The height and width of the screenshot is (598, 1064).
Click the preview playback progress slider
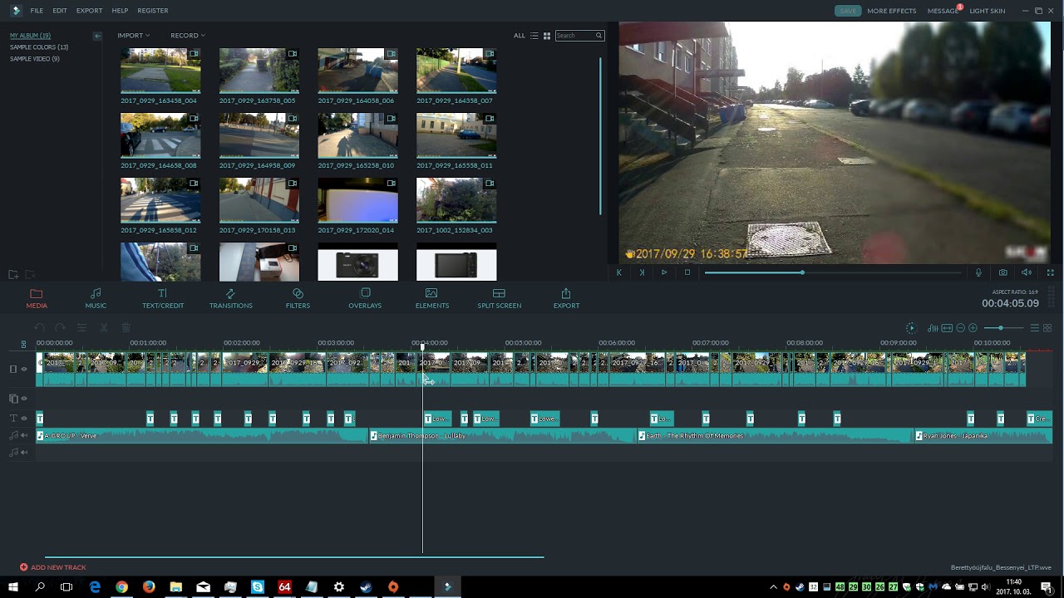[x=834, y=272]
